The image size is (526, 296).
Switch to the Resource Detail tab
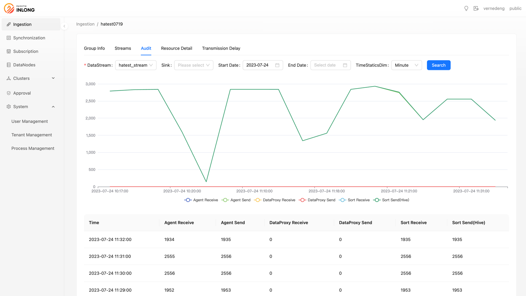click(176, 48)
